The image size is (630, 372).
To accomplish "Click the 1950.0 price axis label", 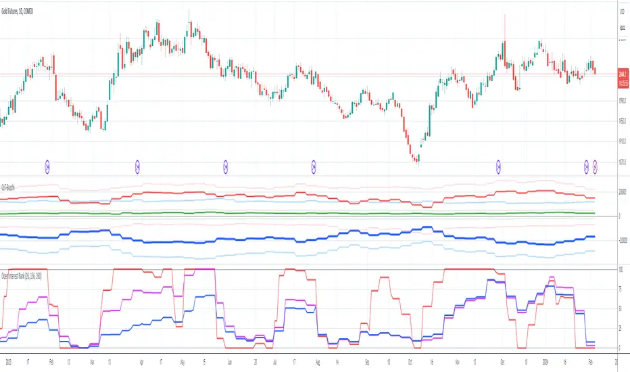I will (x=623, y=121).
